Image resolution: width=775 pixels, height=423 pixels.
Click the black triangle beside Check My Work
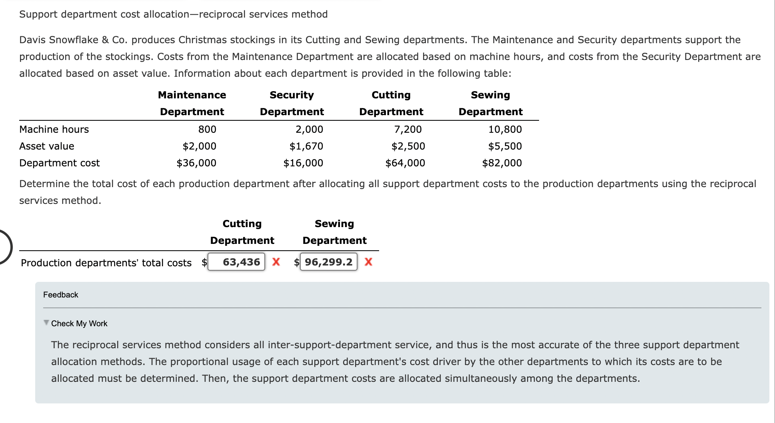click(46, 323)
